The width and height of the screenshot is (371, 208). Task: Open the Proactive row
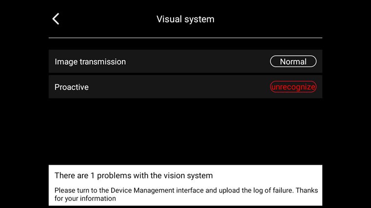pyautogui.click(x=185, y=87)
